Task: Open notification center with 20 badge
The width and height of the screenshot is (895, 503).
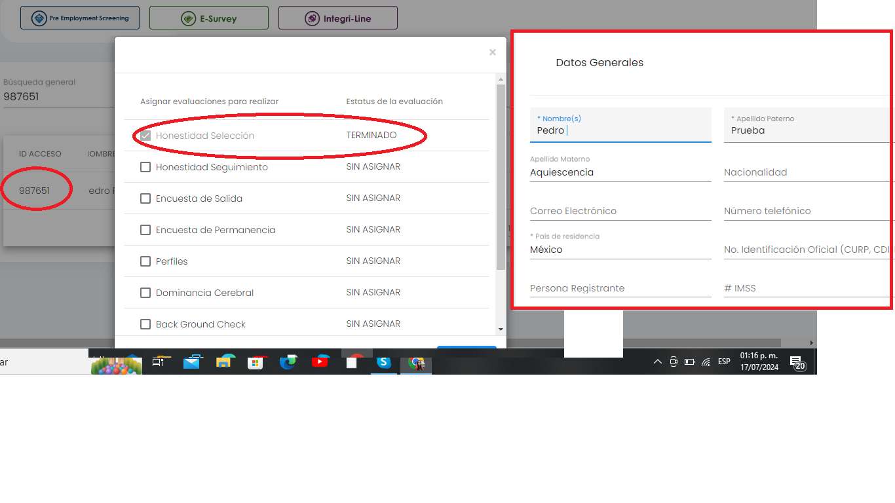Action: pos(797,363)
